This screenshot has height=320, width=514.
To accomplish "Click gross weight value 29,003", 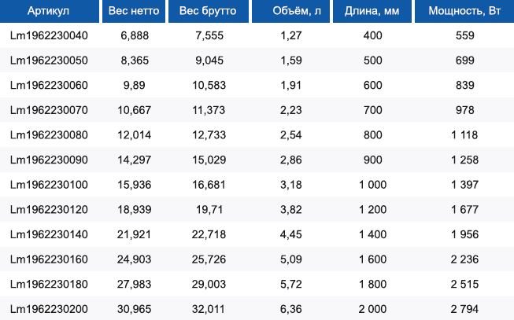I will point(209,284).
